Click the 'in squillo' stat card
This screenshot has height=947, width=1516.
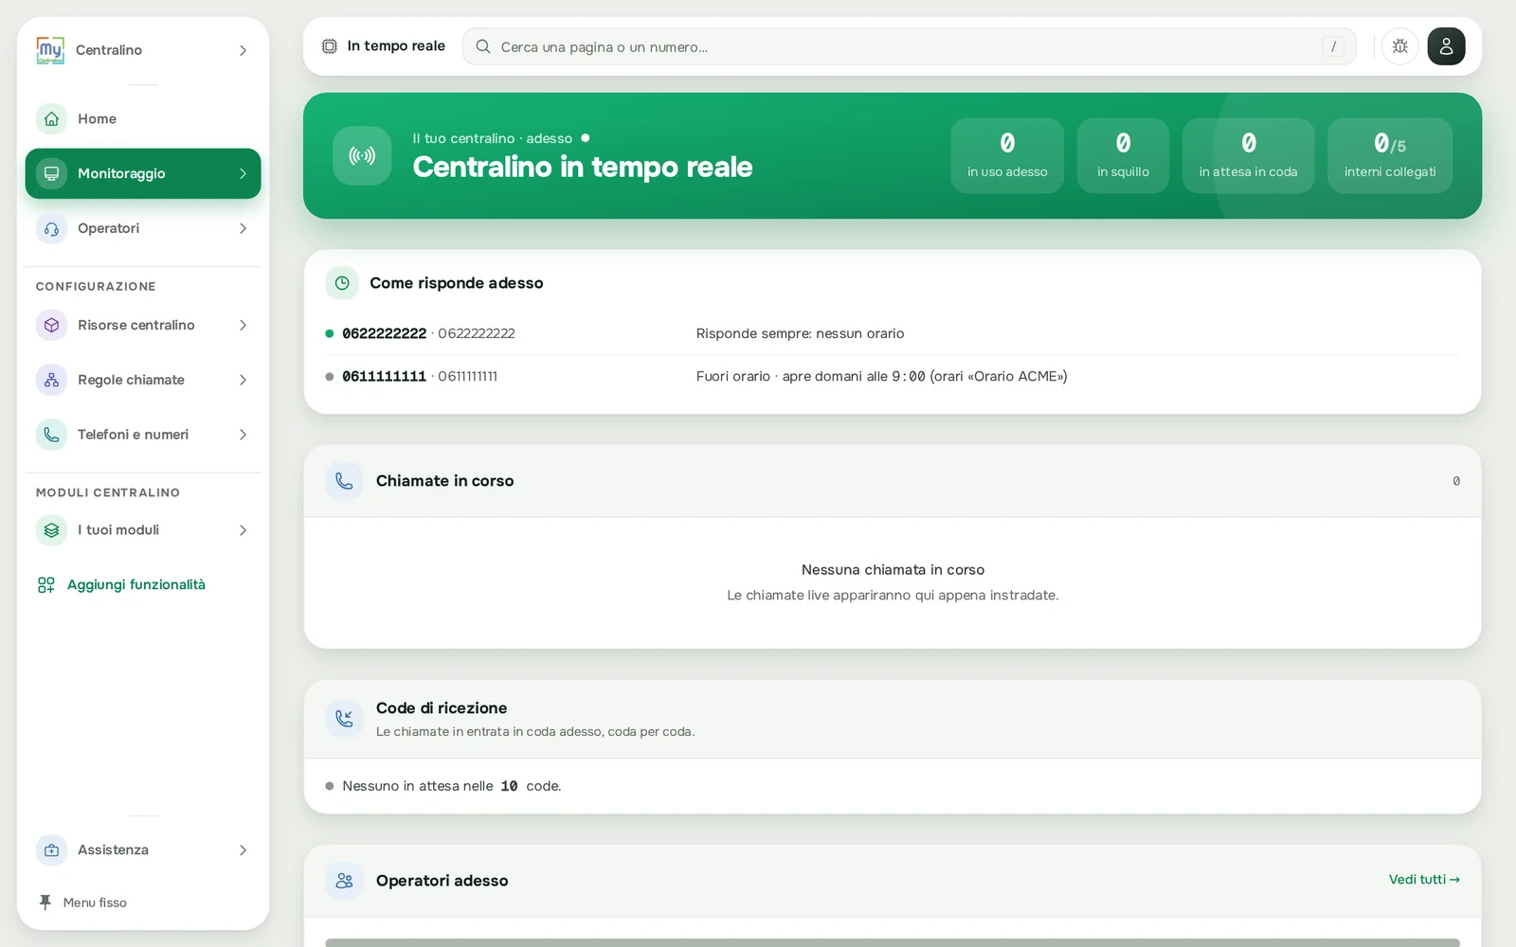tap(1123, 155)
